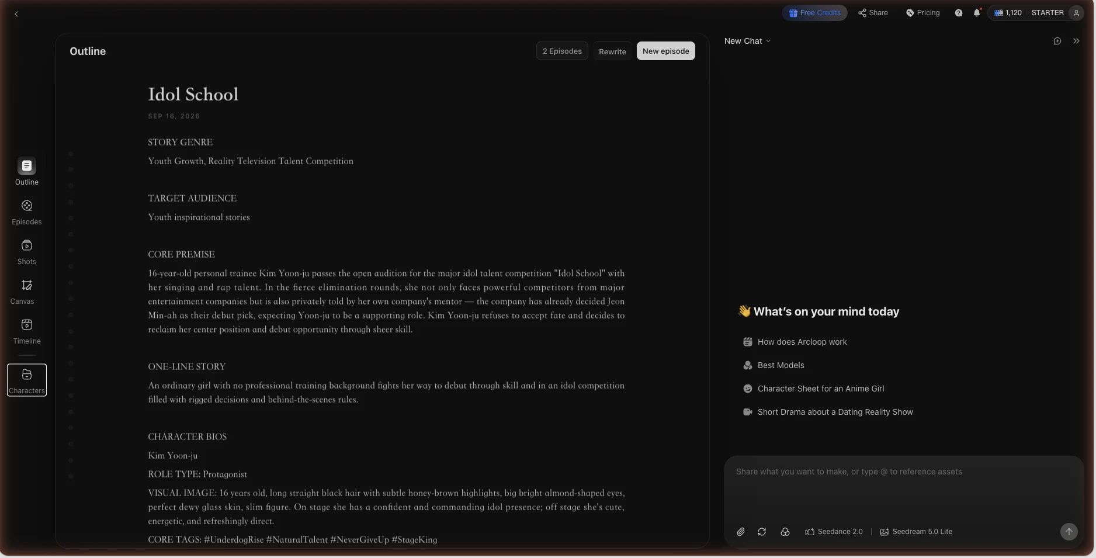Open the Seedream 5.0 Lite image model selector
The height and width of the screenshot is (558, 1096).
(x=916, y=532)
